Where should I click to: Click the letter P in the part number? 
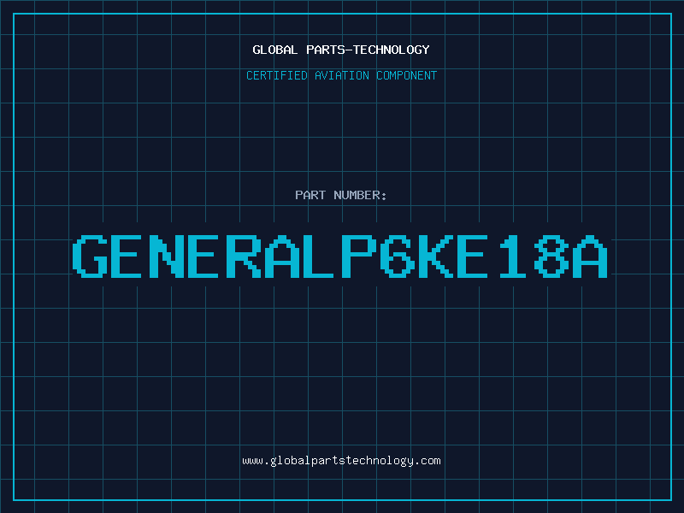(x=359, y=256)
